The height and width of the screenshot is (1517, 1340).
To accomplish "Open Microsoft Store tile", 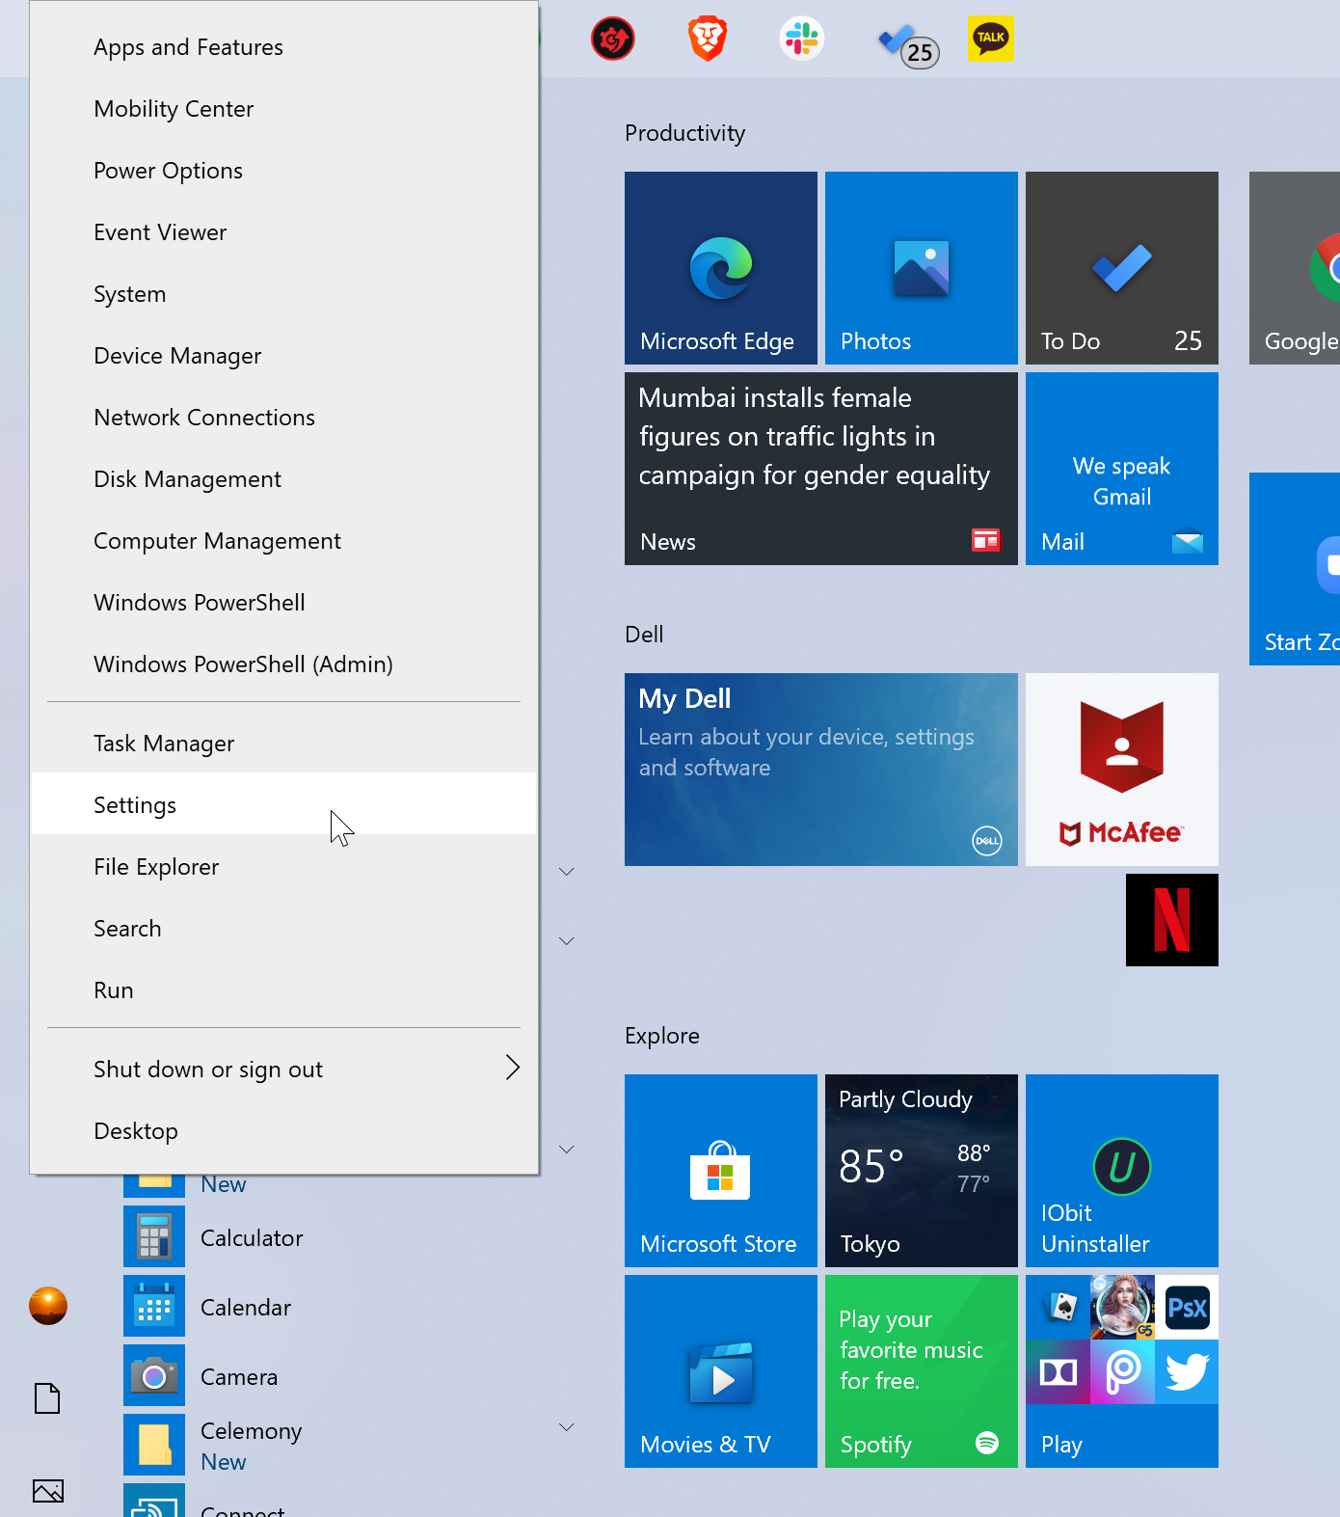I will (721, 1171).
